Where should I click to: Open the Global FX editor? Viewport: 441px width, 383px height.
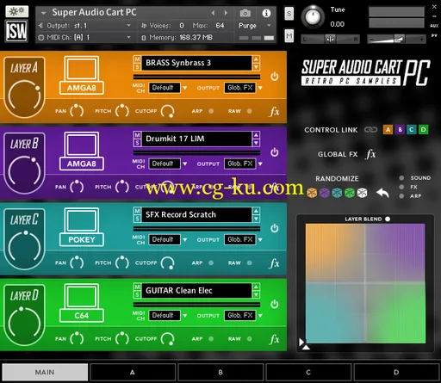point(370,154)
